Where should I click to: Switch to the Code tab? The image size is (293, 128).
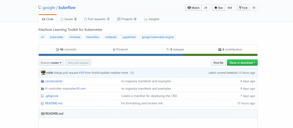[x=48, y=19]
